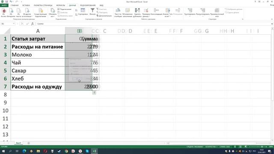Click the Subtotal button
Image resolution: width=274 pixels, height=154 pixels.
(x=217, y=12)
